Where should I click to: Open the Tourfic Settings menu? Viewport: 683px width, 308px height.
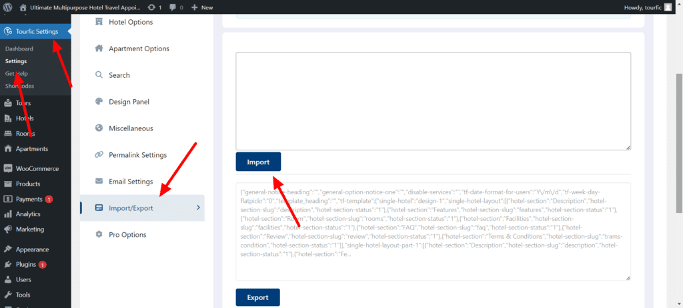(35, 32)
